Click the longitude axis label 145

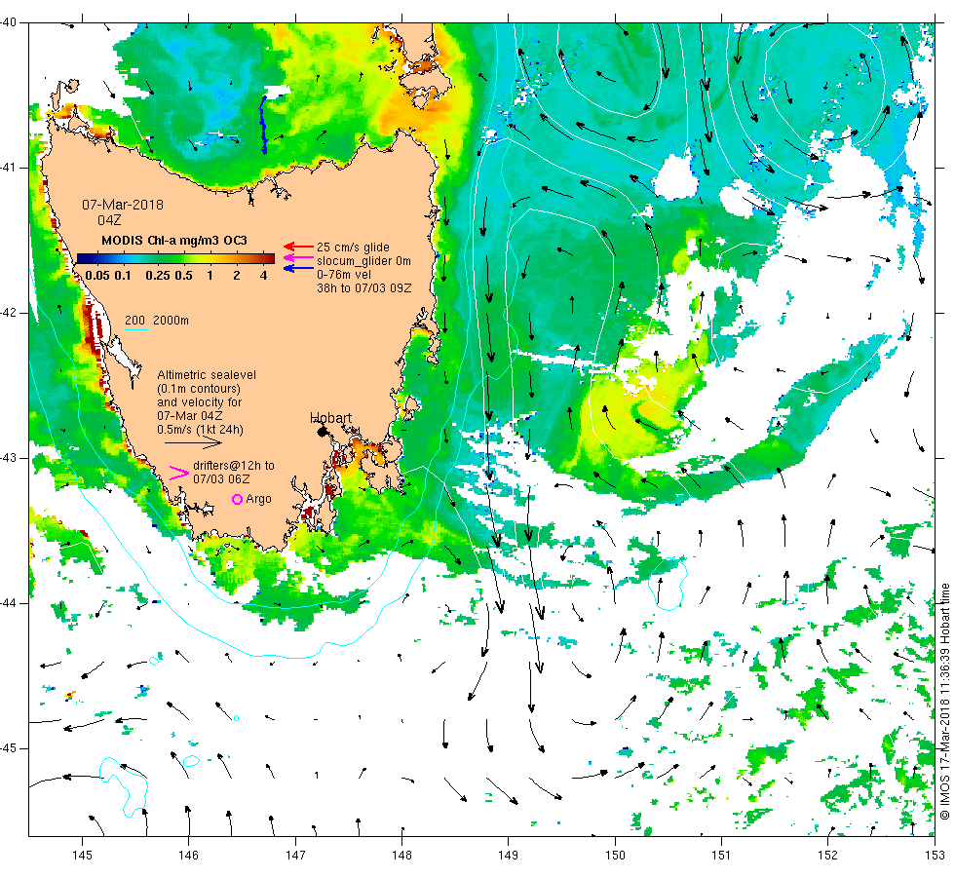[82, 856]
